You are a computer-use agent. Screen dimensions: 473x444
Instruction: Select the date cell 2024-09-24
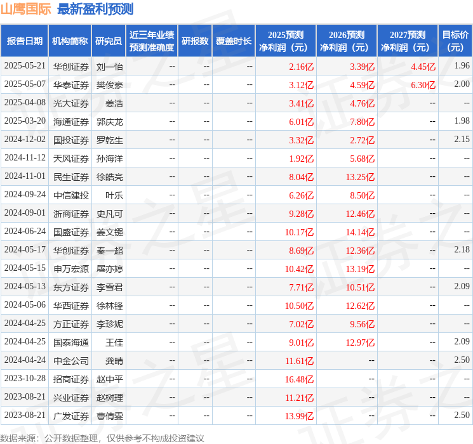pos(25,195)
